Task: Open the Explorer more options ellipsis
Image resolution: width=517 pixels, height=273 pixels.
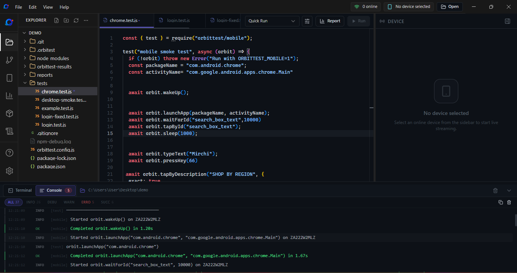Action: 86,20
